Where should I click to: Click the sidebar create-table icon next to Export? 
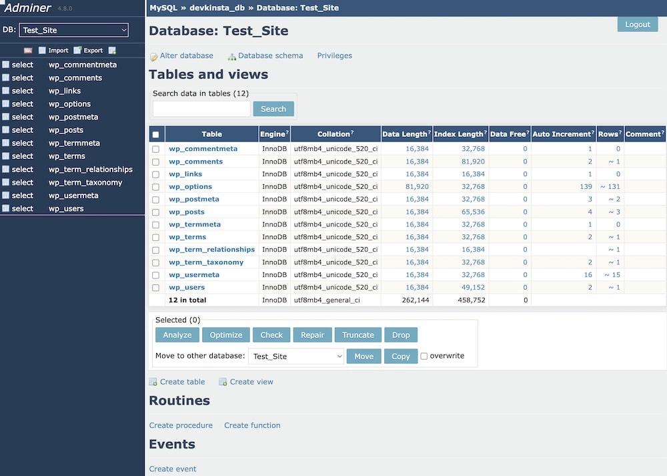pyautogui.click(x=112, y=50)
